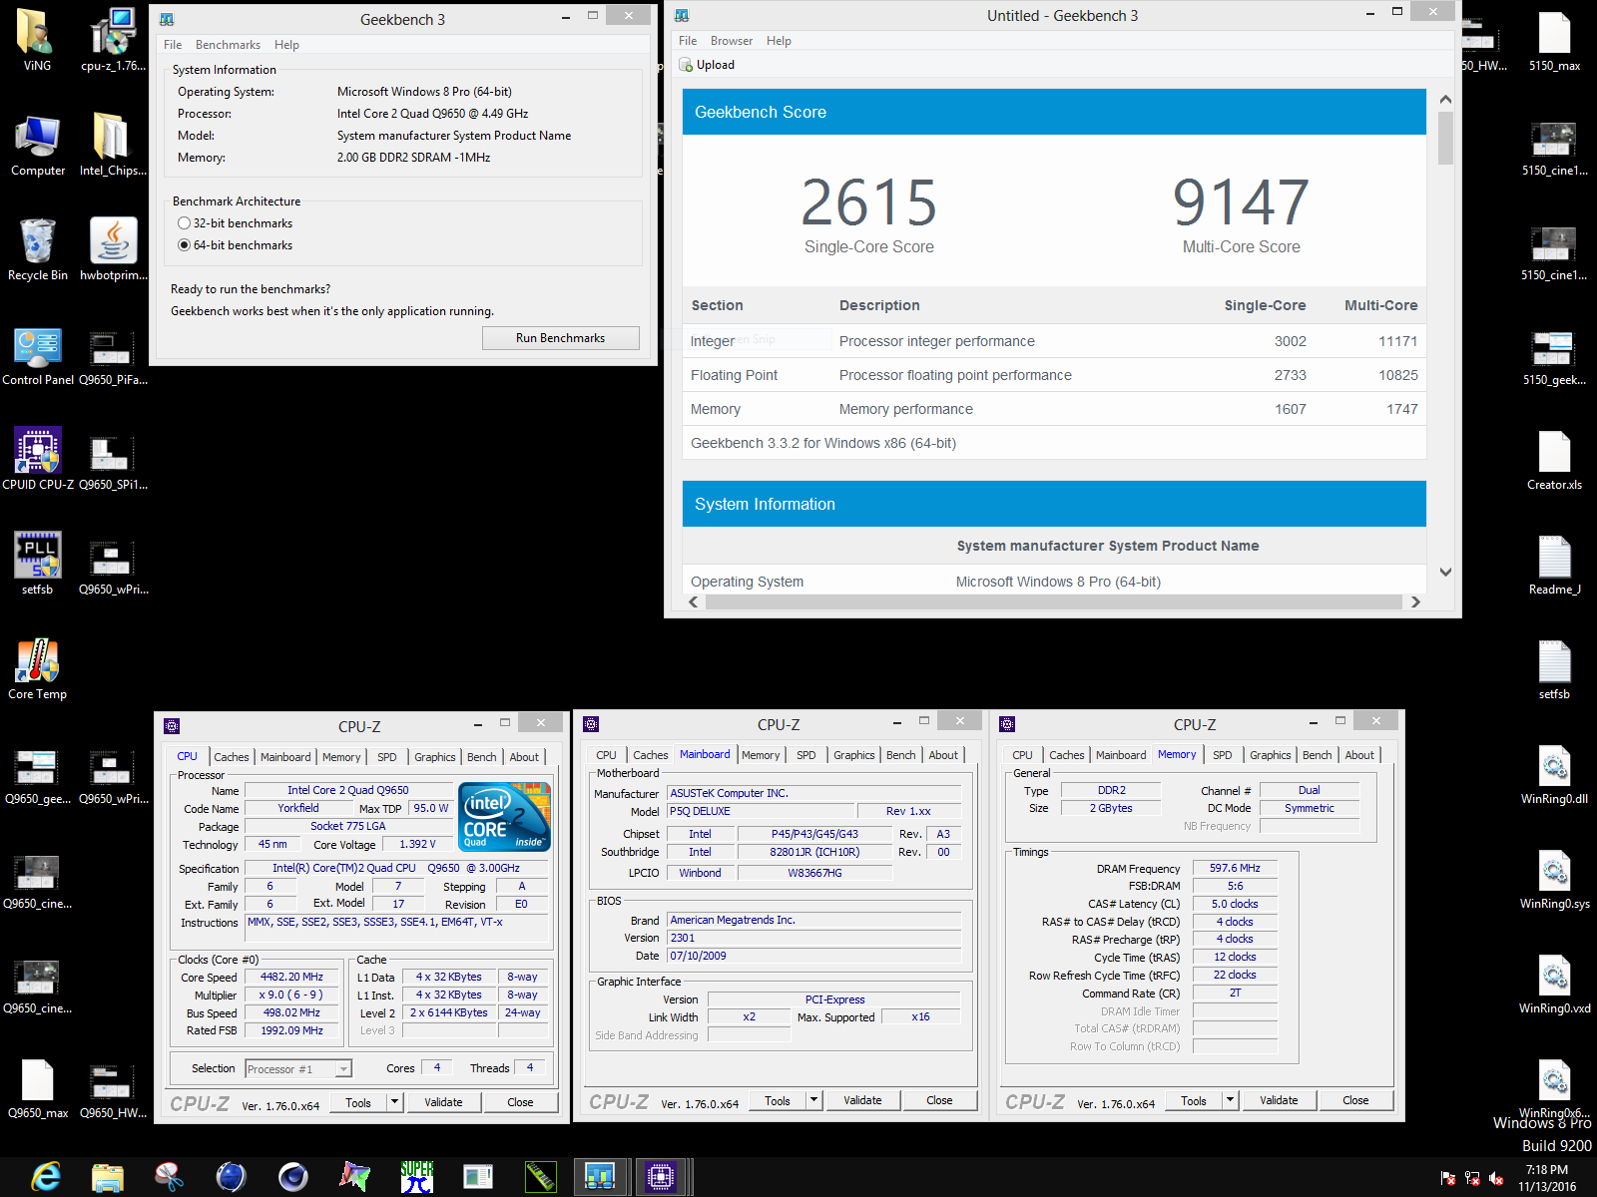This screenshot has height=1197, width=1597.
Task: Launch Core Temp desktop shortcut
Action: [x=38, y=668]
